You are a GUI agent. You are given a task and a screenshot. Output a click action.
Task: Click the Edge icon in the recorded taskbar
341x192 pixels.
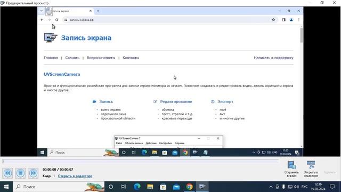pos(144,153)
